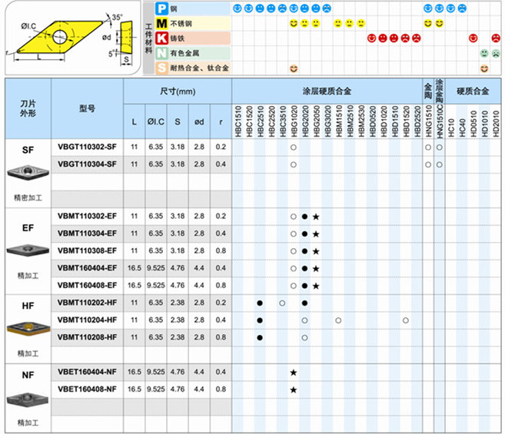Select the star mark in VBMT110302-EF row
Image resolution: width=505 pixels, height=434 pixels.
pos(316,217)
